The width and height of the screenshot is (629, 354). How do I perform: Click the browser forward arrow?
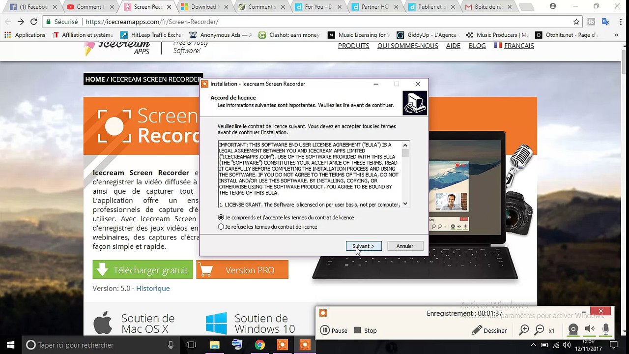point(21,22)
